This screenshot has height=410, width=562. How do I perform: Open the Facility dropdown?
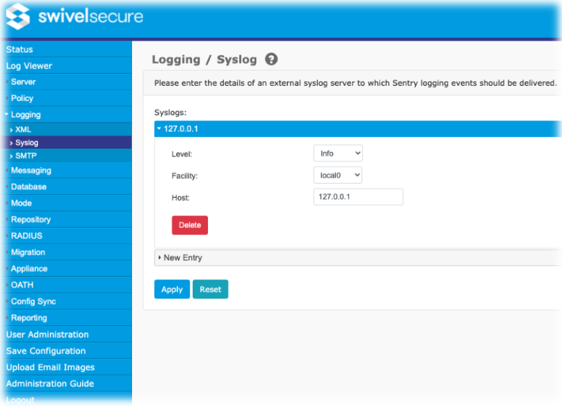338,175
